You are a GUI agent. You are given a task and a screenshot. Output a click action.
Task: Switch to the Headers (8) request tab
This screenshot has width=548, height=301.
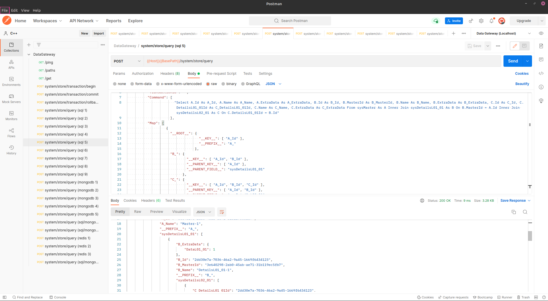[x=170, y=74]
